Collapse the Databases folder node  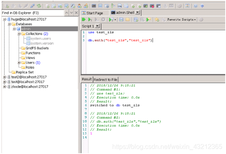pyautogui.click(x=9, y=24)
